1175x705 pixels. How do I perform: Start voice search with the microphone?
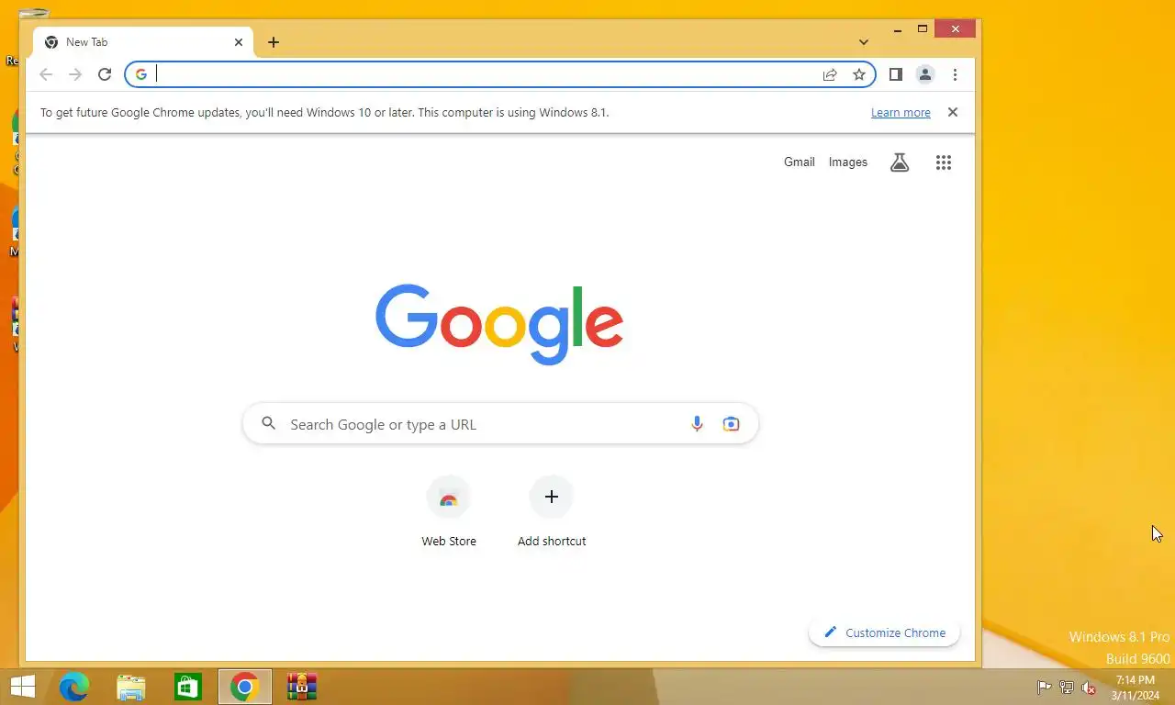coord(697,424)
